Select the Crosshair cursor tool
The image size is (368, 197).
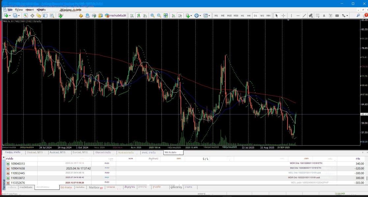point(283,15)
